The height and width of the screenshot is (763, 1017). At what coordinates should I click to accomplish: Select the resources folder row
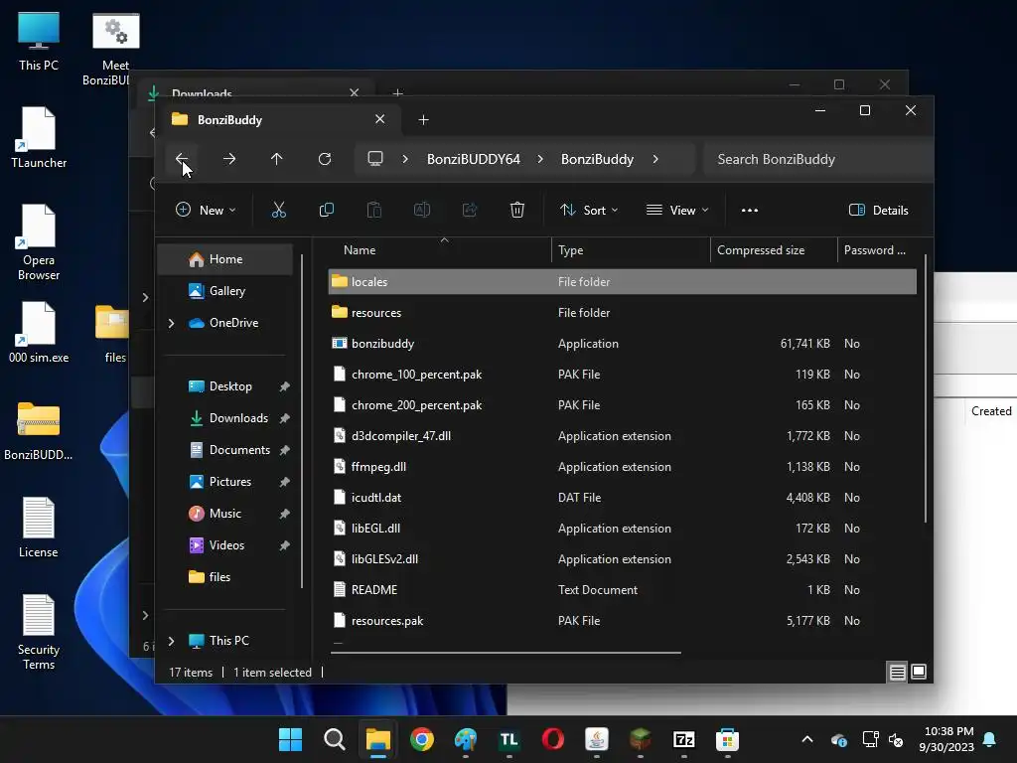point(622,313)
